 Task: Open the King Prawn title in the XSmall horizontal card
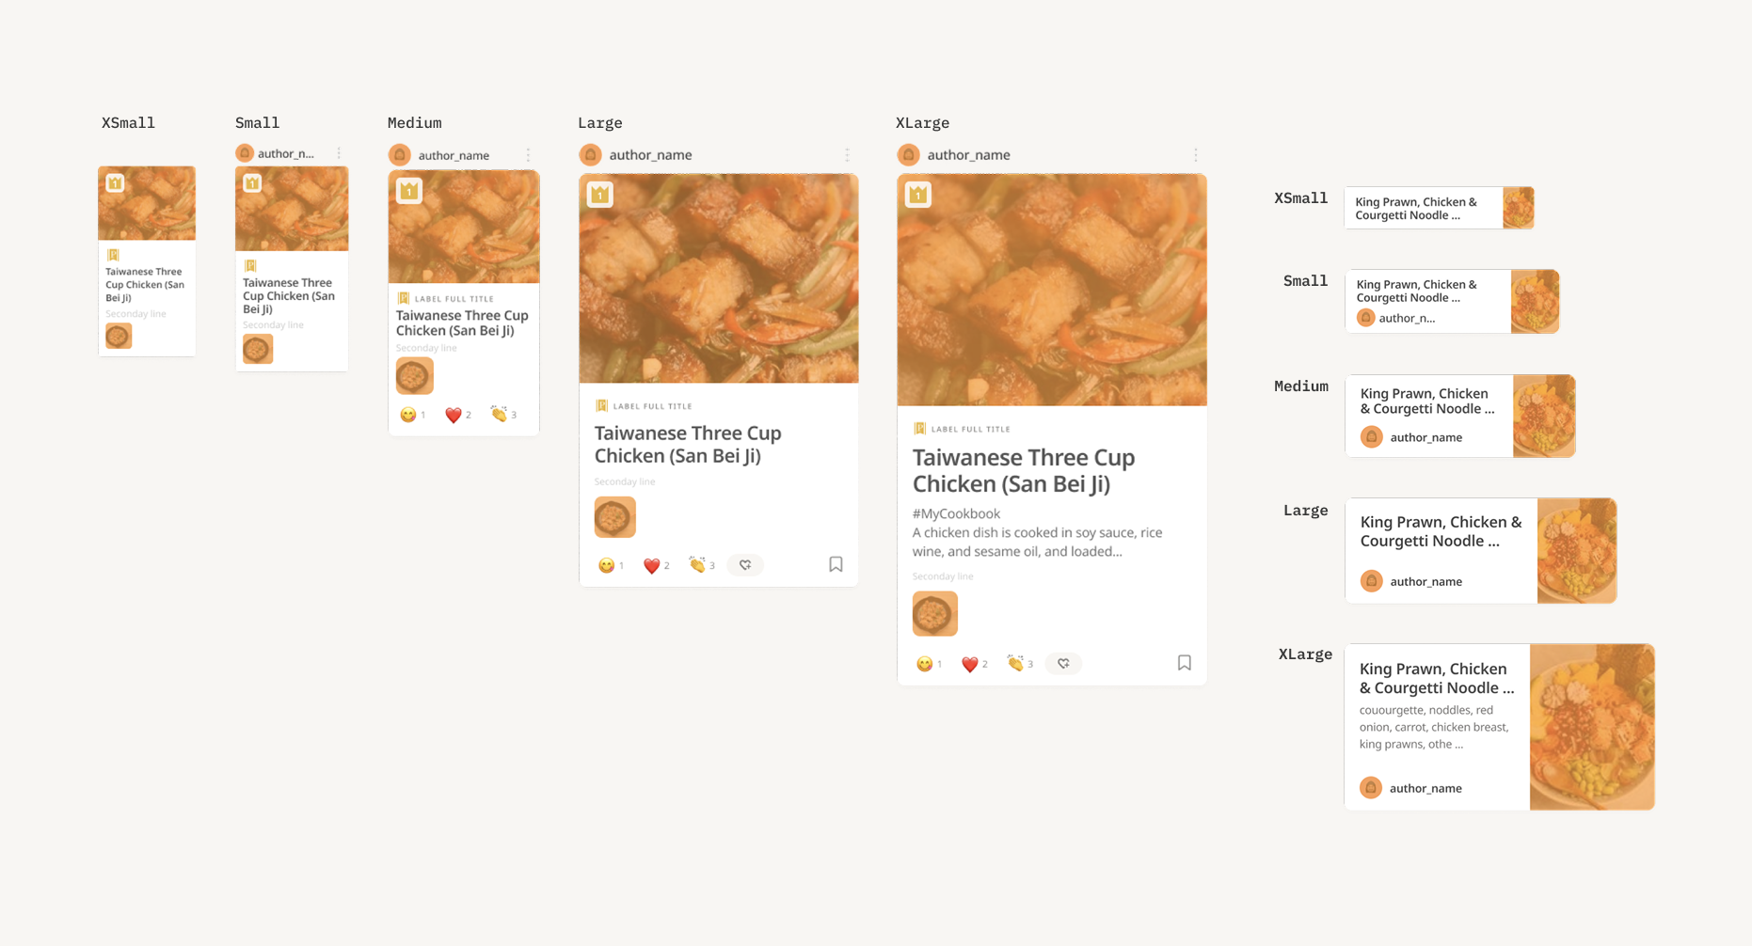click(1415, 209)
